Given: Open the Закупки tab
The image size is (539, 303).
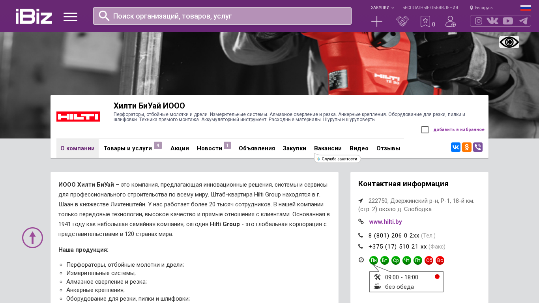Looking at the screenshot, I should (294, 148).
